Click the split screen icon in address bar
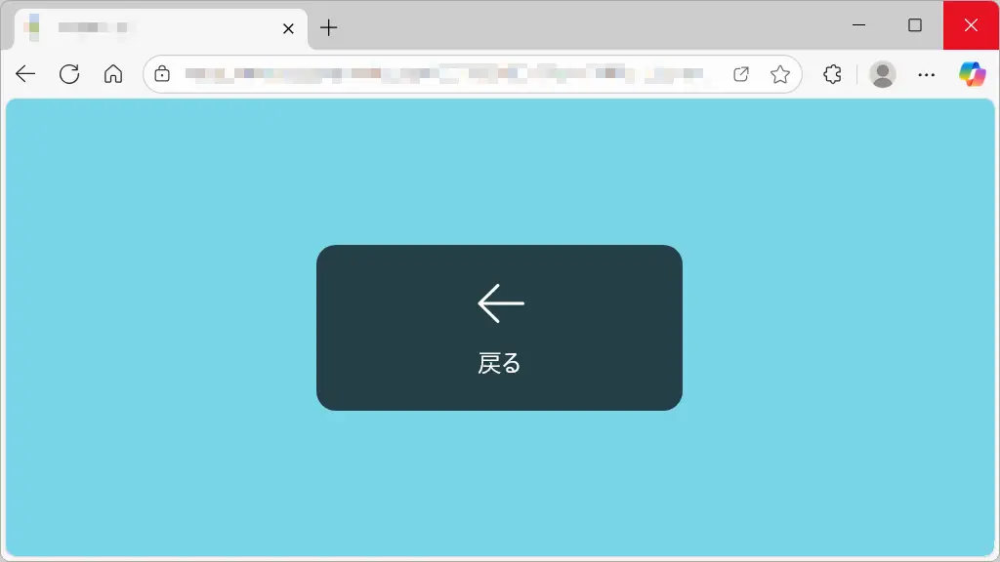The height and width of the screenshot is (562, 1000). click(741, 73)
